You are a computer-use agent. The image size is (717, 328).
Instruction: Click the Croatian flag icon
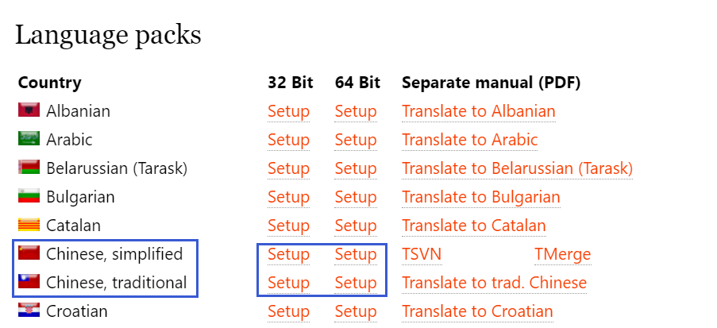pyautogui.click(x=29, y=311)
